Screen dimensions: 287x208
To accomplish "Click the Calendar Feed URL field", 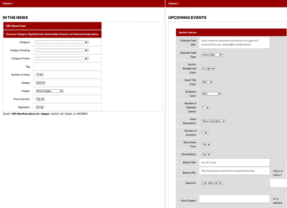I will (x=234, y=43).
